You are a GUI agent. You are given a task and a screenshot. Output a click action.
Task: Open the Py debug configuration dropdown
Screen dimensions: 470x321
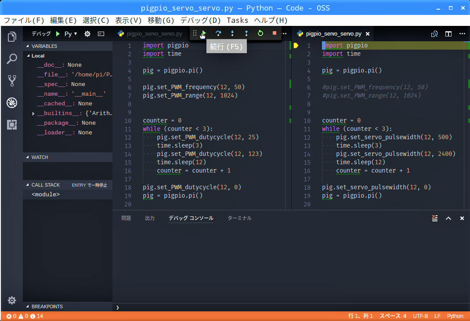point(71,34)
